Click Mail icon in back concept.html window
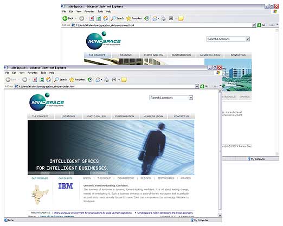The image size is (283, 226). click(x=155, y=18)
